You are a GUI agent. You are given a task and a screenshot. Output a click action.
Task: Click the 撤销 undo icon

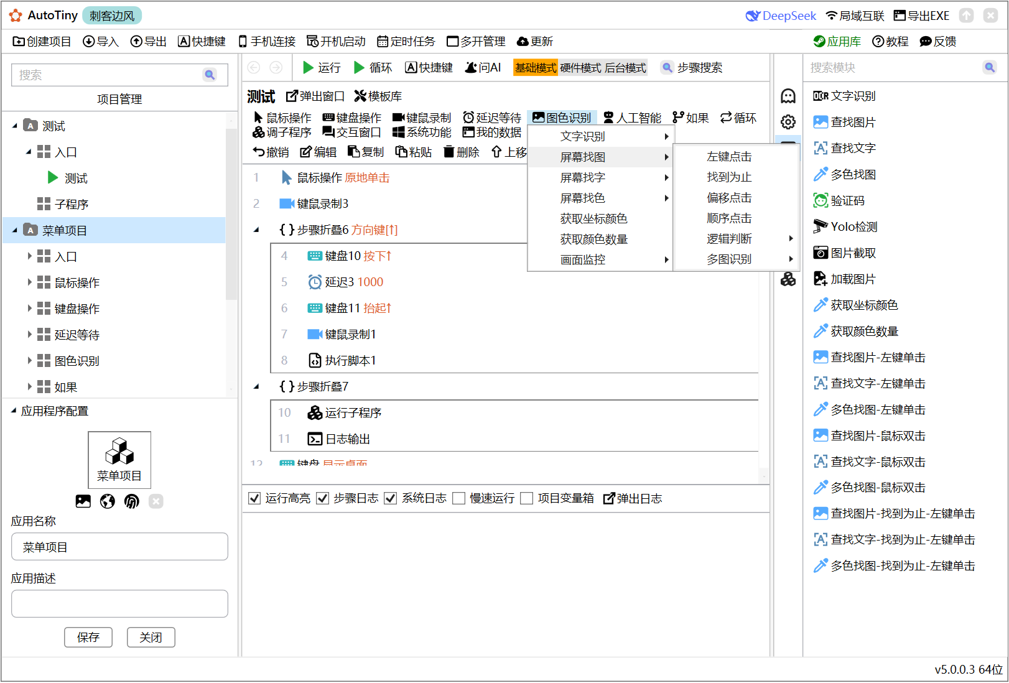pyautogui.click(x=259, y=152)
